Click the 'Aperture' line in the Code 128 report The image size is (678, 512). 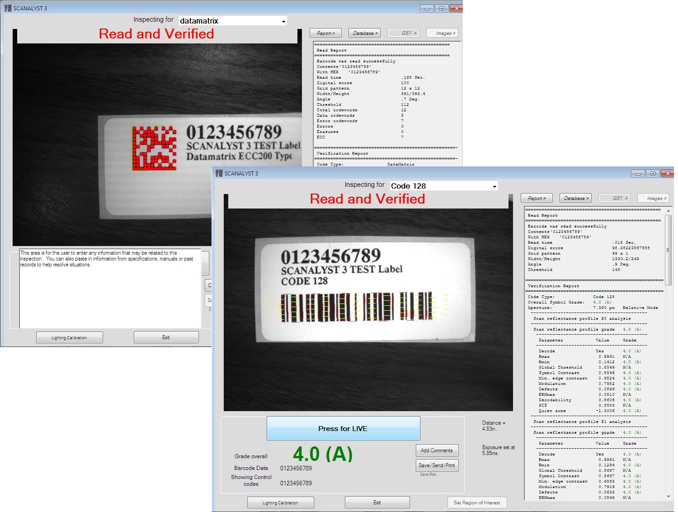click(x=593, y=308)
